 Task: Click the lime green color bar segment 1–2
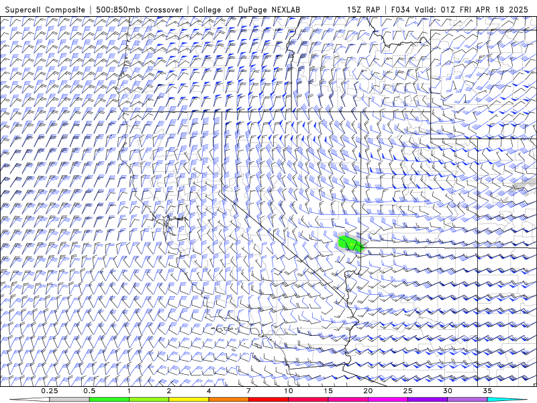coord(149,400)
